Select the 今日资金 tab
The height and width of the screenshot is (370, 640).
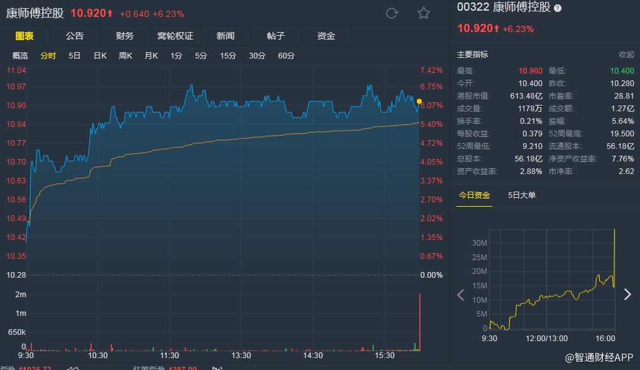[474, 195]
